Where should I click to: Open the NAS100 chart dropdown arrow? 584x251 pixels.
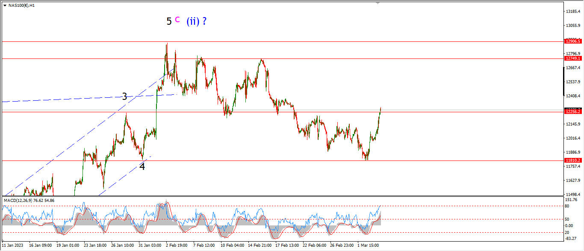(x=5, y=6)
